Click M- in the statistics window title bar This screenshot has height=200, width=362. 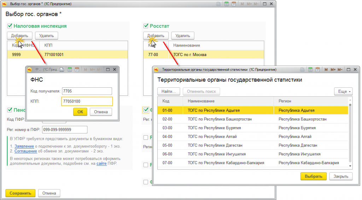click(x=341, y=70)
